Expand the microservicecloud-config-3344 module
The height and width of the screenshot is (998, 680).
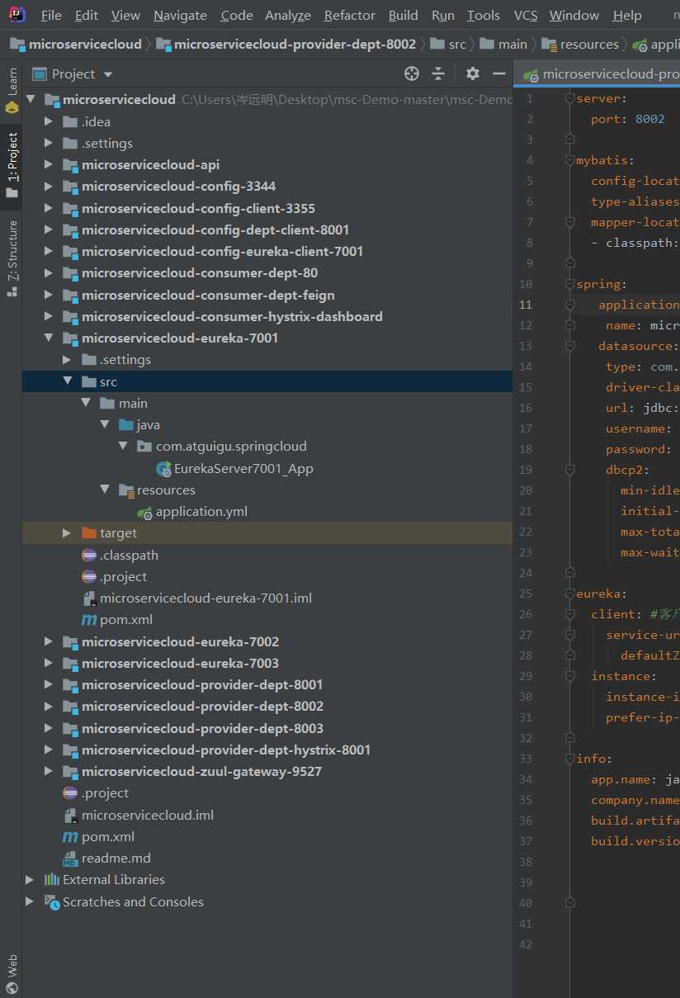pos(49,187)
